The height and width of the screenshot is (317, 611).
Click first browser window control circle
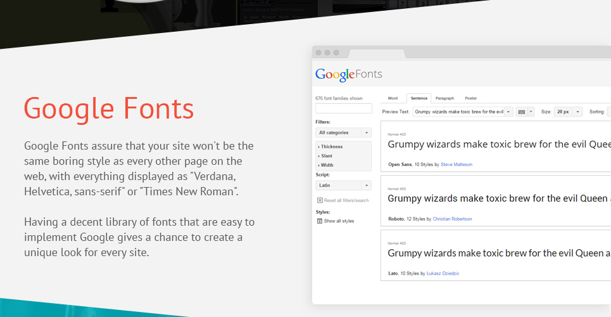[x=318, y=53]
